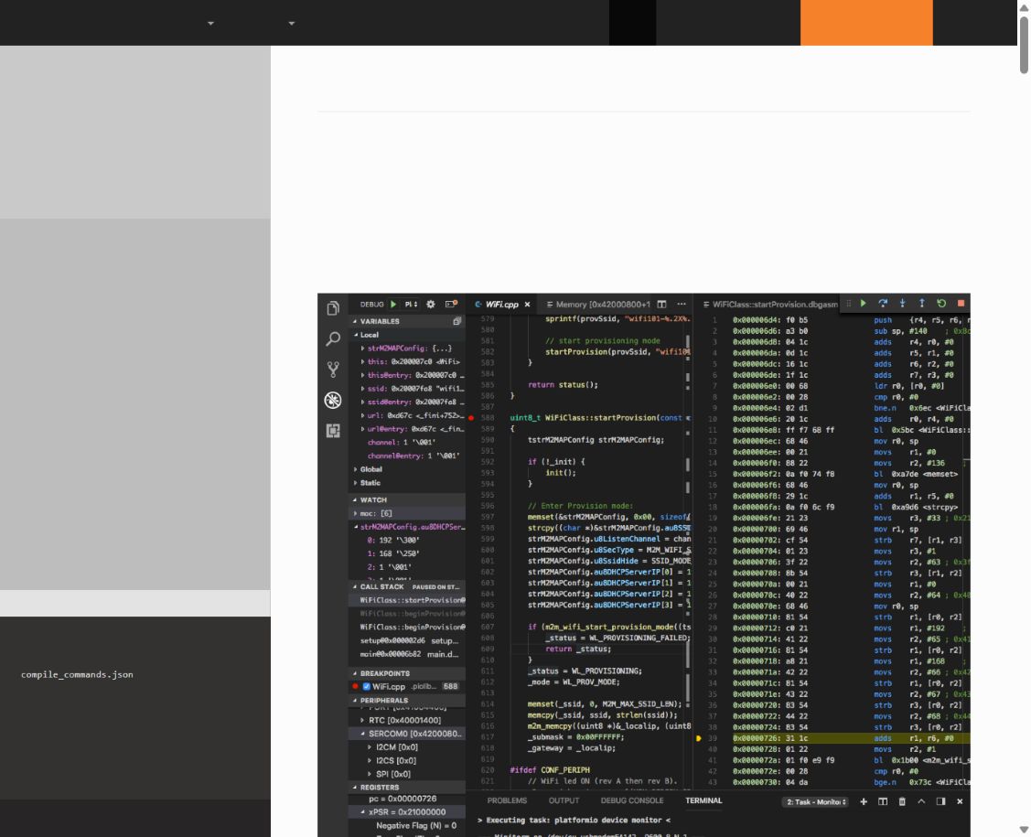Select the WiFiClass::startProvision call stack frame
The height and width of the screenshot is (837, 1031).
[x=407, y=600]
